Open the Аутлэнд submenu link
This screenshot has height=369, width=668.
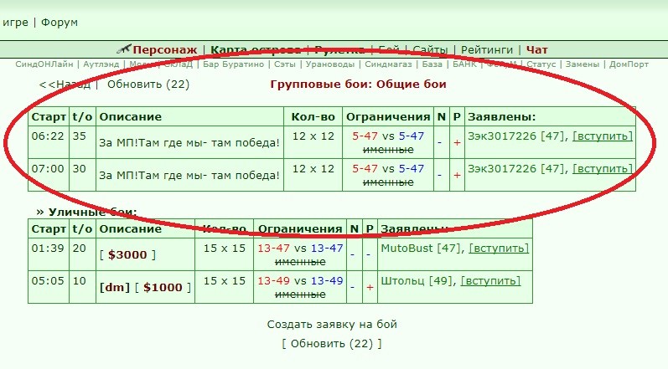(x=101, y=64)
